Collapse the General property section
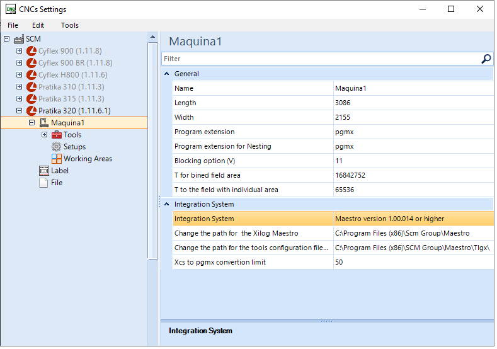497x349 pixels. tap(167, 74)
